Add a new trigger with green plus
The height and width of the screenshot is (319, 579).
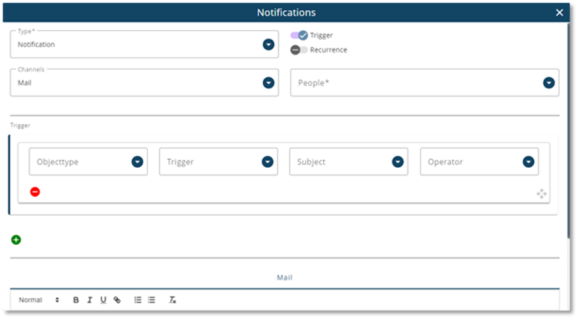[16, 240]
